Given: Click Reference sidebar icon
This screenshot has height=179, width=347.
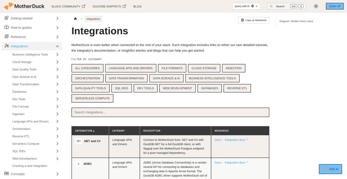Looking at the screenshot, I should click(7, 37).
